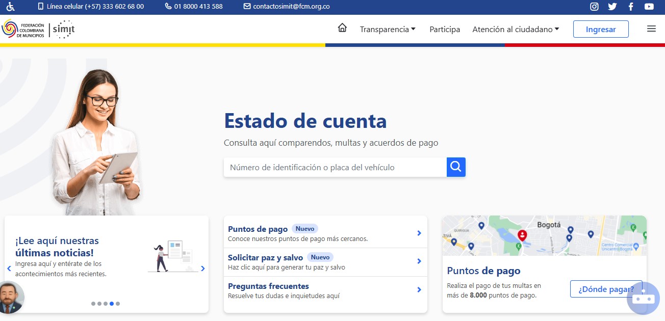The height and width of the screenshot is (321, 665).
Task: Advance news carousel with right arrow
Action: click(x=203, y=269)
